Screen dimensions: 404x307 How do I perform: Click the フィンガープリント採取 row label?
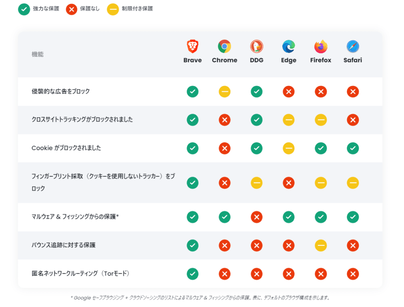pyautogui.click(x=103, y=182)
